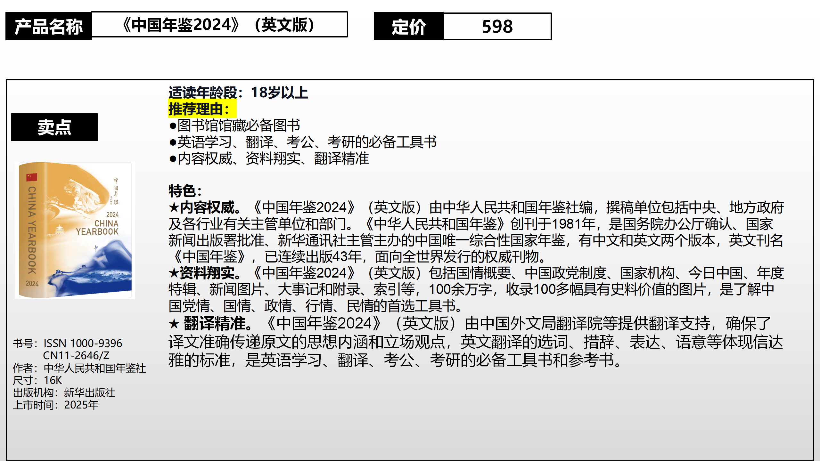Click the star before 内容权威

[x=174, y=208]
